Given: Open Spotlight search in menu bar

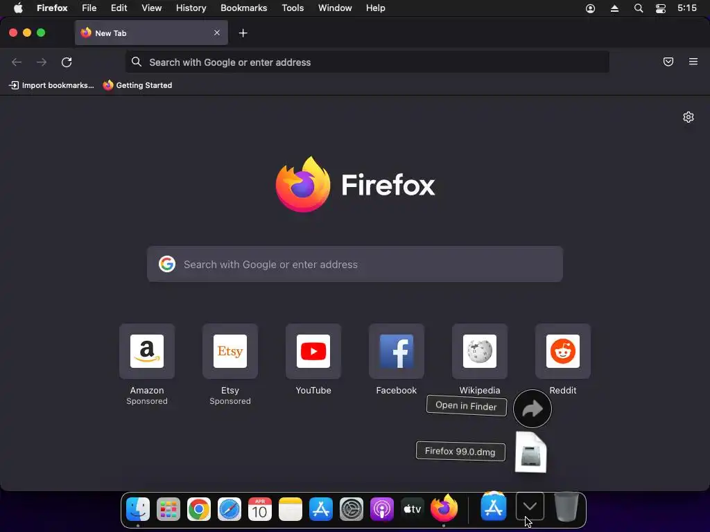Looking at the screenshot, I should coord(639,8).
